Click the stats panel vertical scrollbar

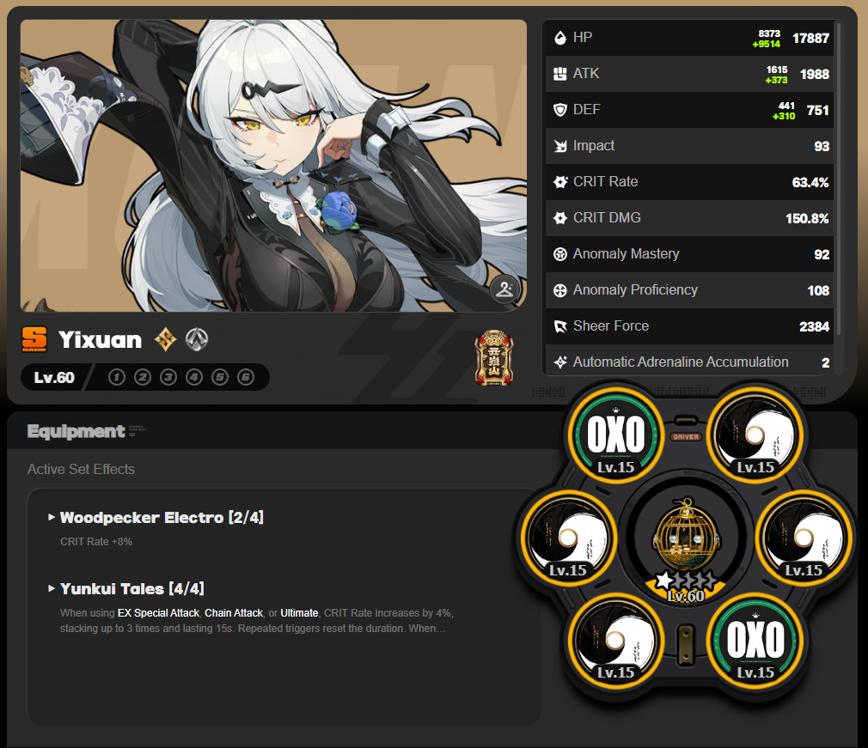[839, 179]
